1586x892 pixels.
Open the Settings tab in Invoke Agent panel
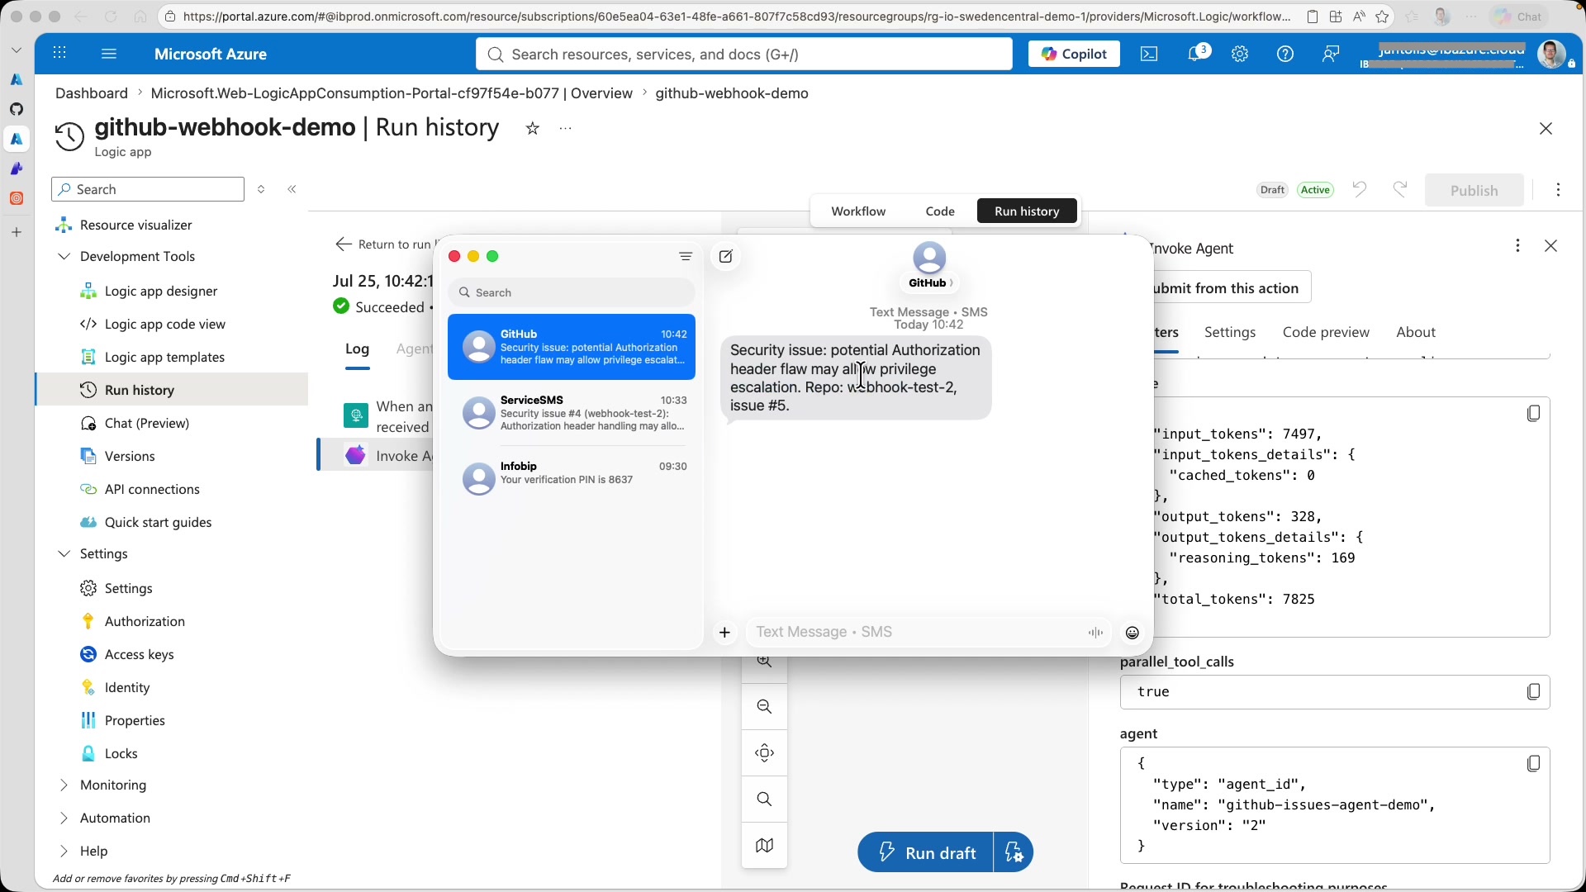[1230, 332]
